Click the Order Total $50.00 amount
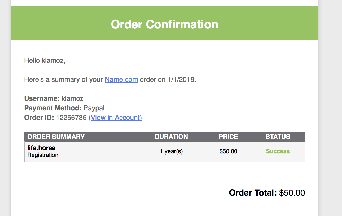The height and width of the screenshot is (216, 342). coord(292,192)
